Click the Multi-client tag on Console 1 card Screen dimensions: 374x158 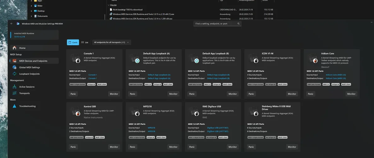pos(102,84)
